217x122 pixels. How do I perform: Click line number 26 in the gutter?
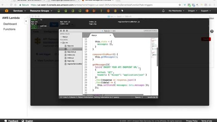[86, 75]
